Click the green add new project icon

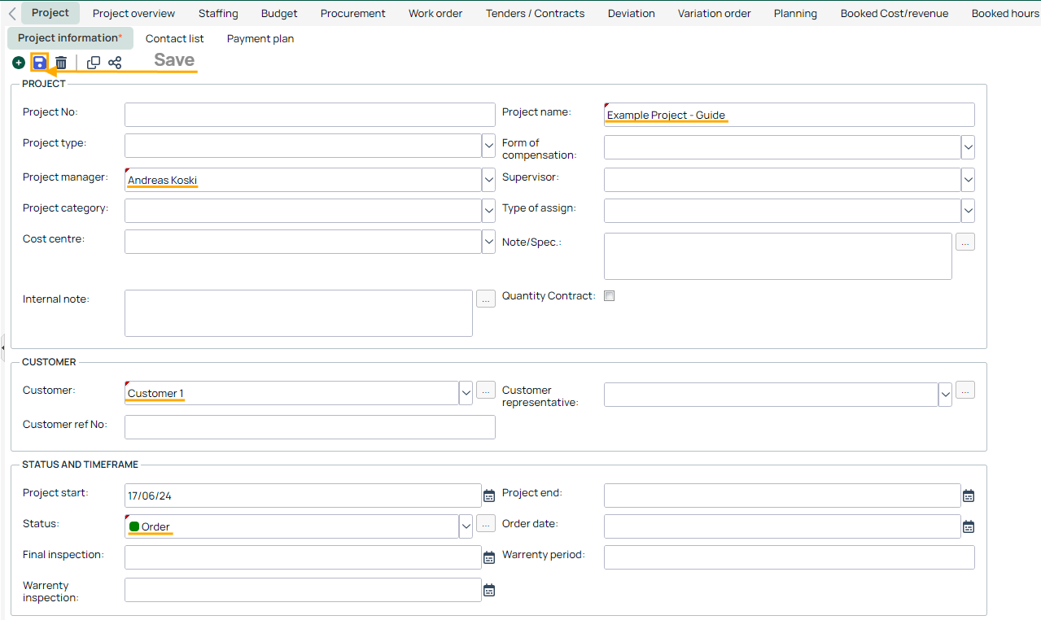[19, 63]
